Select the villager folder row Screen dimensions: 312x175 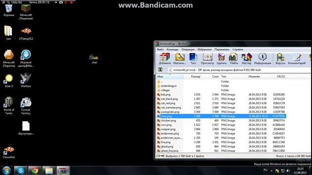click(221, 90)
